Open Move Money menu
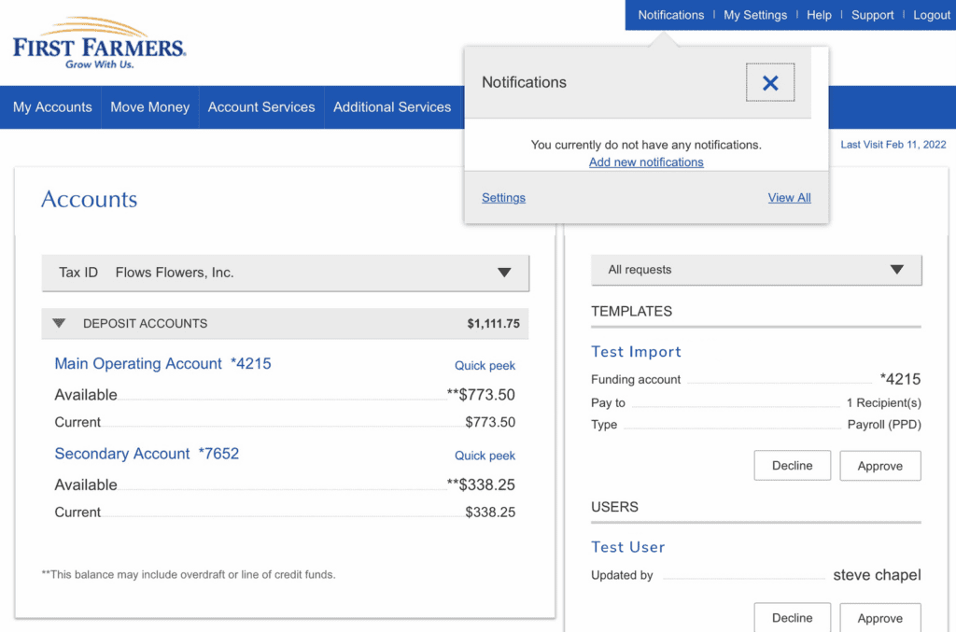 pyautogui.click(x=150, y=107)
